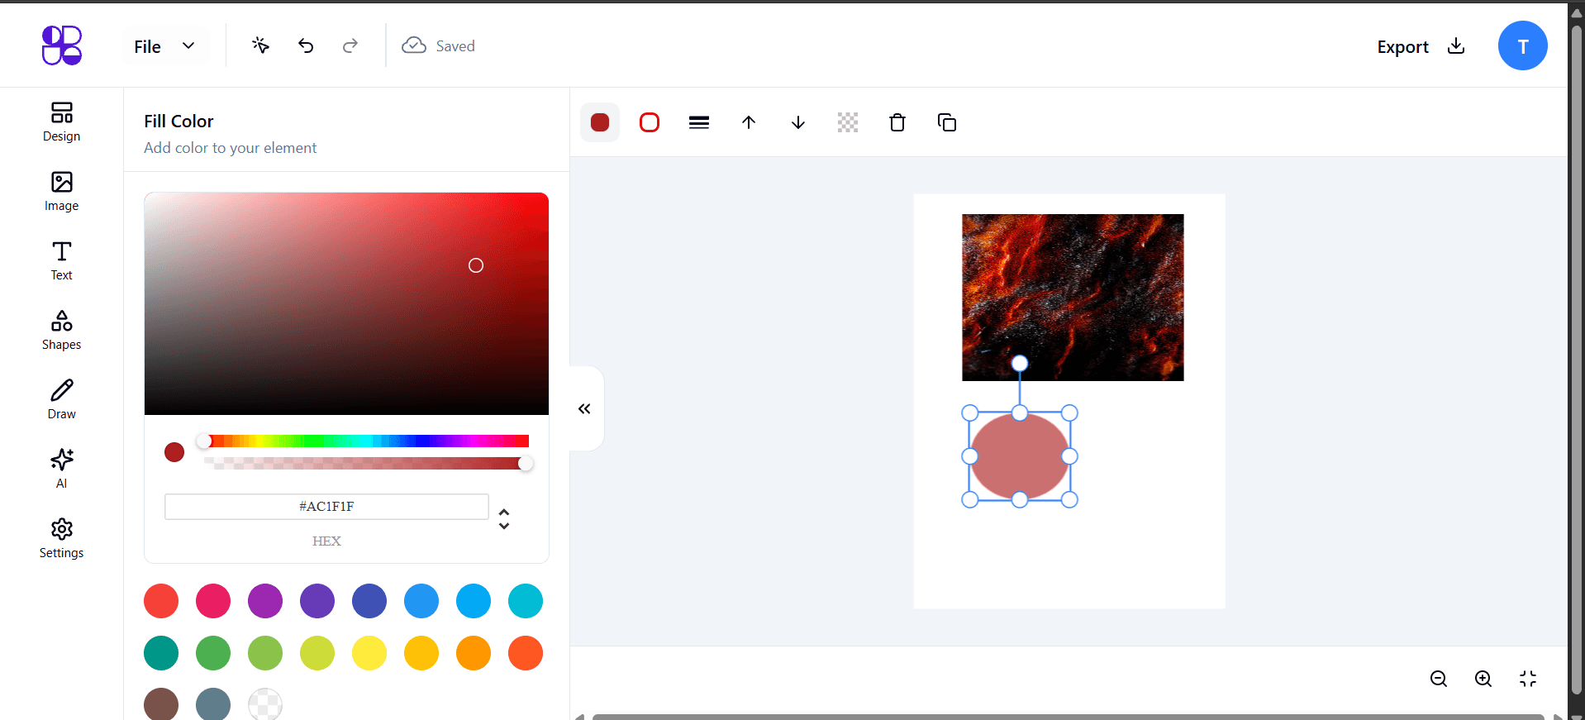The image size is (1585, 720).
Task: Click the HEX color input field
Action: click(326, 506)
